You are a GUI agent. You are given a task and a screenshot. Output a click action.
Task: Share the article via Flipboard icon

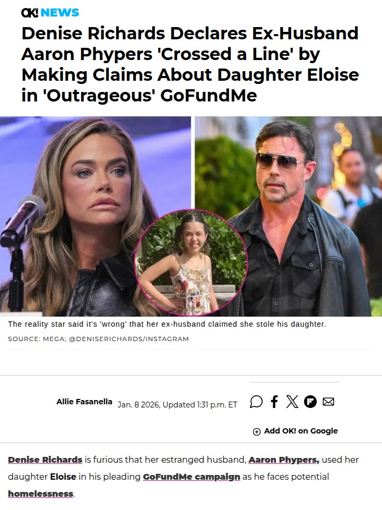point(310,402)
